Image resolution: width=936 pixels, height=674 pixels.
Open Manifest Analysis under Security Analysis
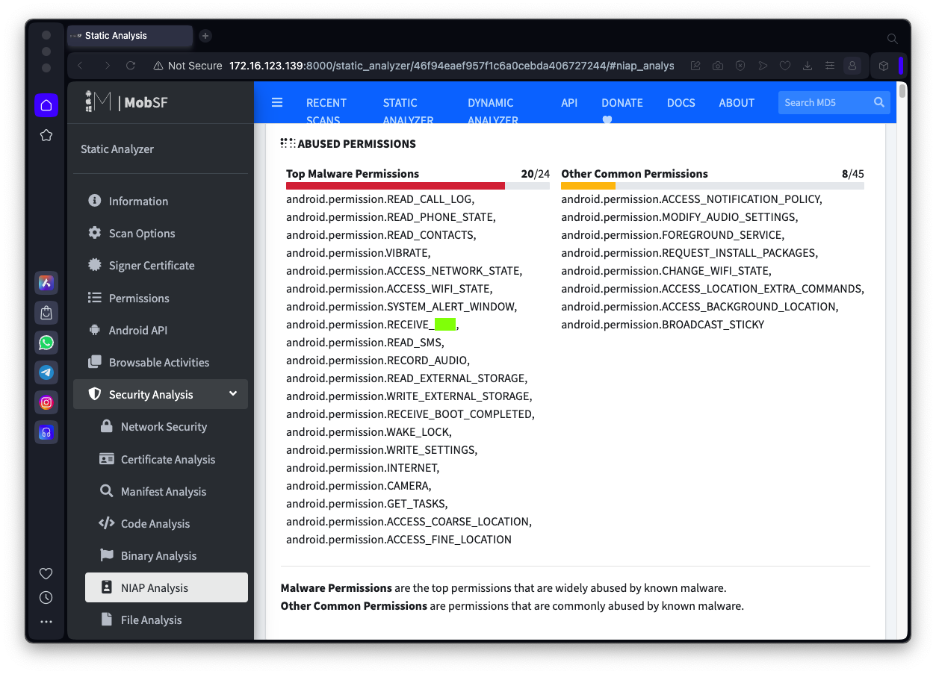tap(167, 491)
